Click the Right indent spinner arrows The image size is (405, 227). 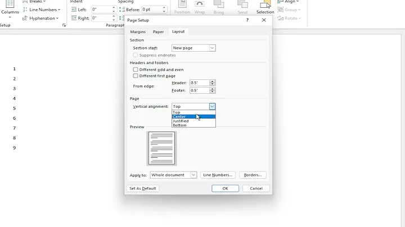pos(114,18)
